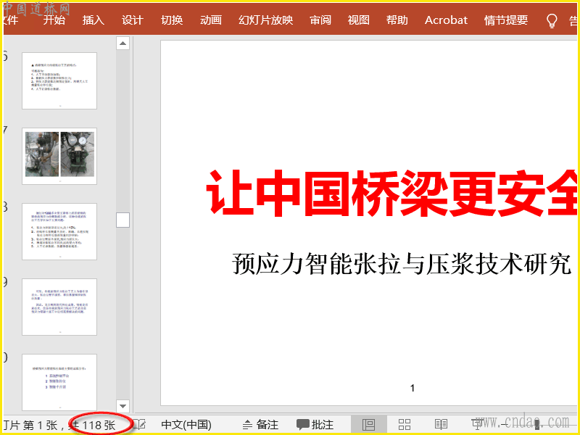The width and height of the screenshot is (580, 435).
Task: Open the 帮助 help tab
Action: click(397, 20)
